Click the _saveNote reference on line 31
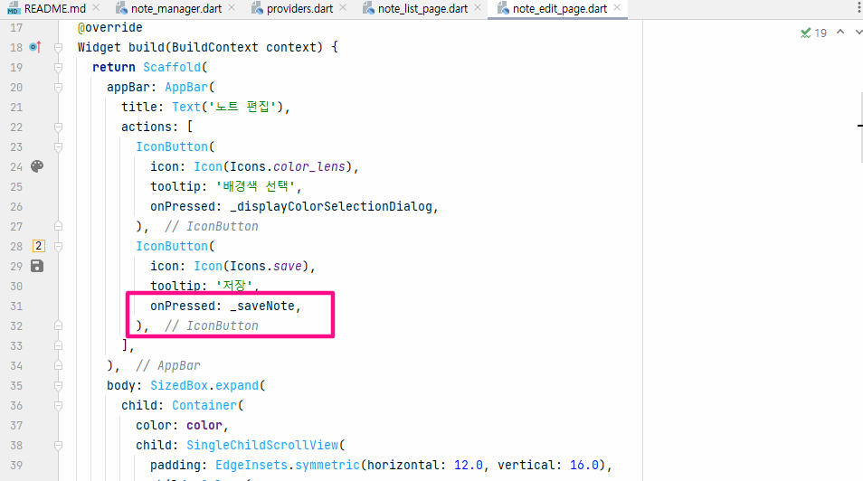Screen dimensions: 863x481 [262, 306]
